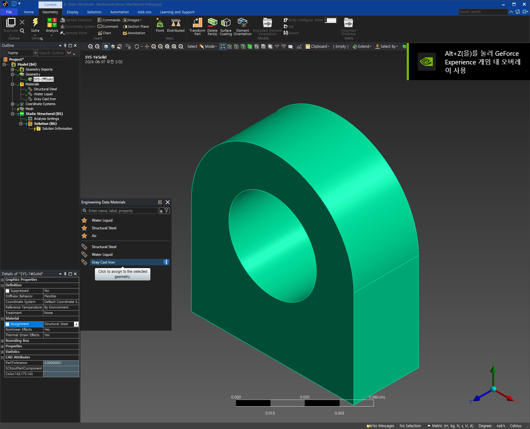Click the Solve lightning bolt icon
This screenshot has height=429, width=530.
35,22
